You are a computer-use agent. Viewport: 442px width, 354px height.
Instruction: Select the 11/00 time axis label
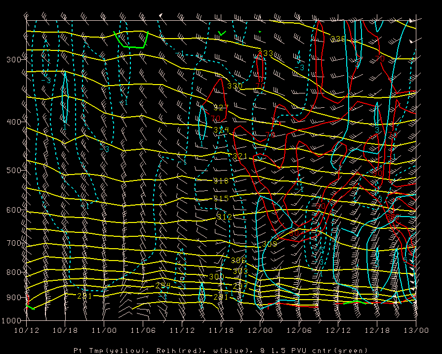click(x=104, y=330)
